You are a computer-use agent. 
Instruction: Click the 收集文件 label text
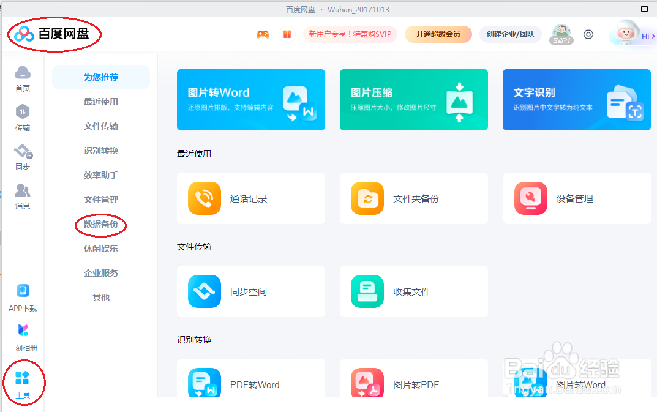click(411, 292)
